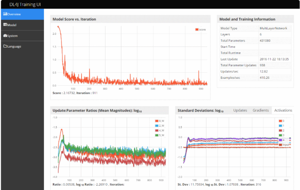Select the Activations tab
300x190 pixels.
pyautogui.click(x=283, y=110)
